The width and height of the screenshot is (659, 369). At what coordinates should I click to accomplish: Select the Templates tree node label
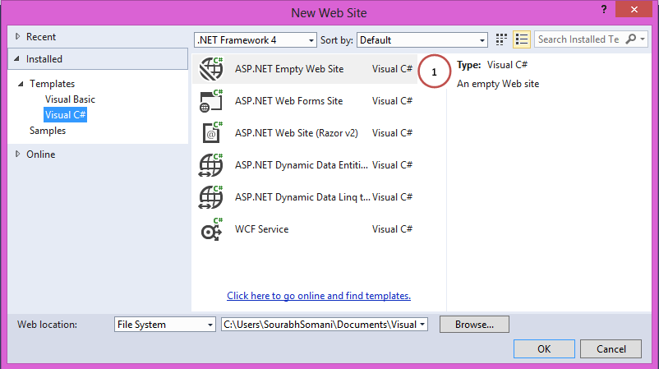52,84
